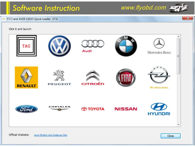Launch the Toyota logo module

point(93,109)
